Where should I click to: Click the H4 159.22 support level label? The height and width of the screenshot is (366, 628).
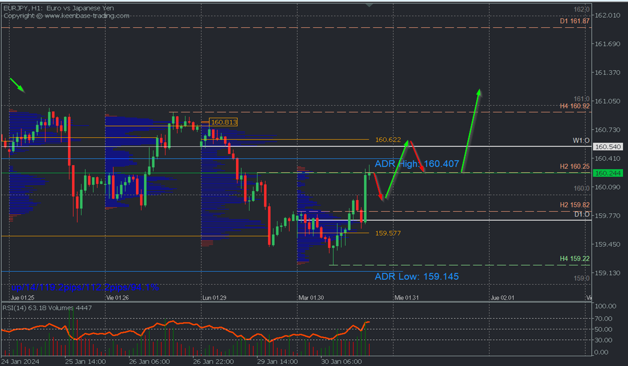click(x=575, y=258)
